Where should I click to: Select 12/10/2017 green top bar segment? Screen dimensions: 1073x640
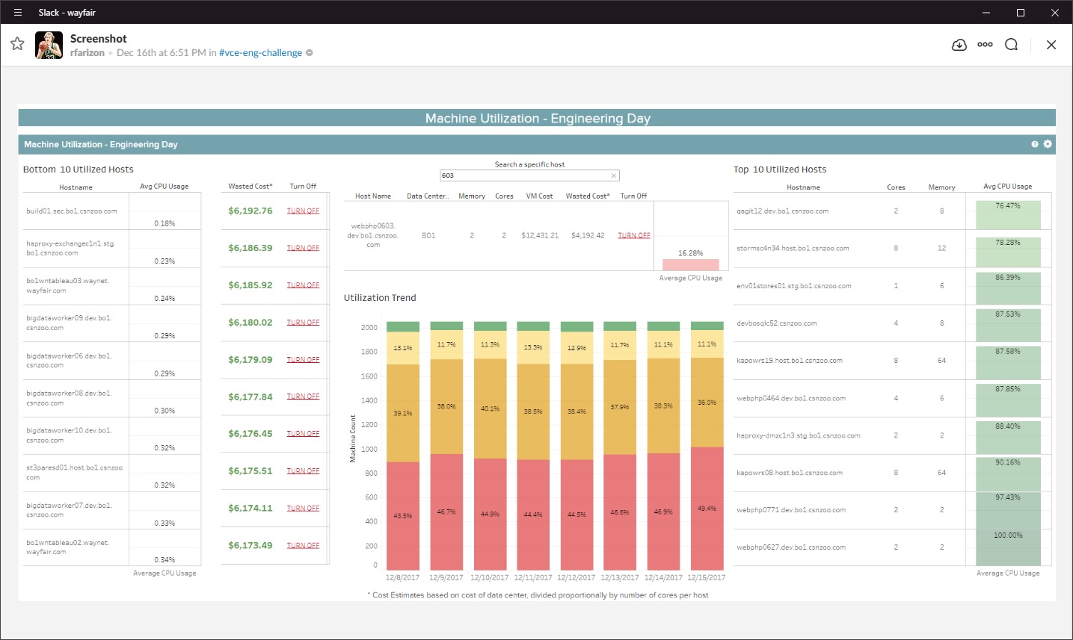pos(490,326)
